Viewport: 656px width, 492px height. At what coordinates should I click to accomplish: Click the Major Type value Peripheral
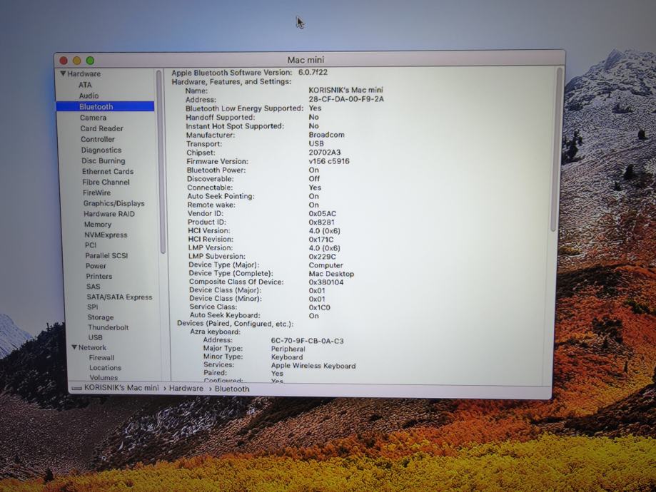coord(288,349)
